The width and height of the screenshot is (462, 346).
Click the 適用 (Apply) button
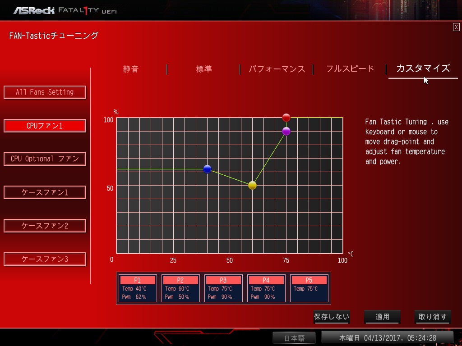[382, 317]
